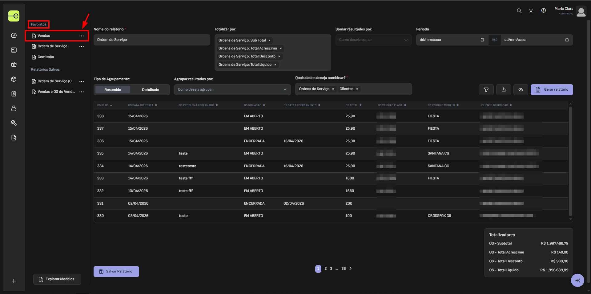Open the Agrupar resultados por dropdown
This screenshot has height=294, width=591.
pos(232,90)
